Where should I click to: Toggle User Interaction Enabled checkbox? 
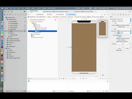(117, 25)
